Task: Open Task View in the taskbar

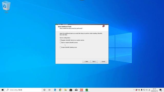Action: [x=49, y=90]
